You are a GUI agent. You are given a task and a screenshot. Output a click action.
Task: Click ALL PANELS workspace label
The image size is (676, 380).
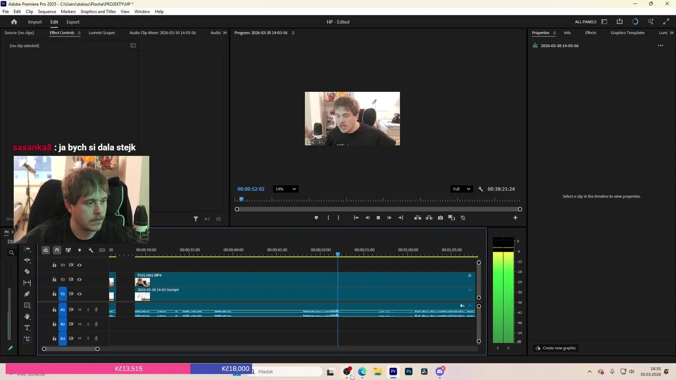(x=586, y=22)
